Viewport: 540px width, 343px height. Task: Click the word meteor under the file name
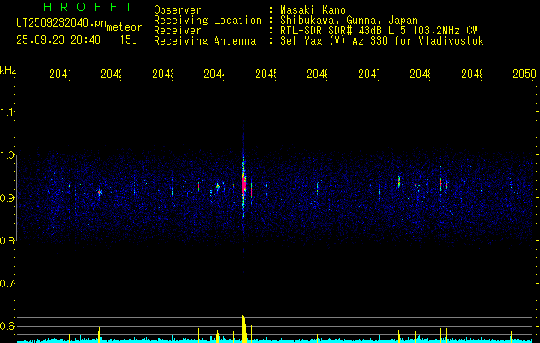tap(124, 27)
